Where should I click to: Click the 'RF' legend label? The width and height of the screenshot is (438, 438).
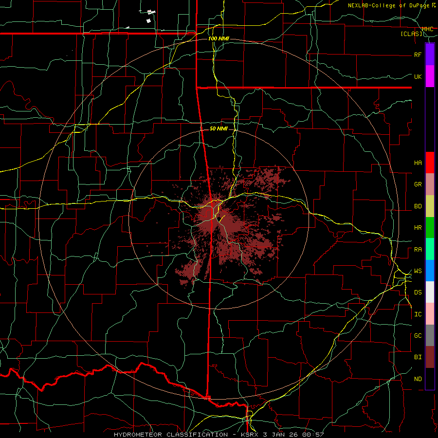tap(418, 55)
